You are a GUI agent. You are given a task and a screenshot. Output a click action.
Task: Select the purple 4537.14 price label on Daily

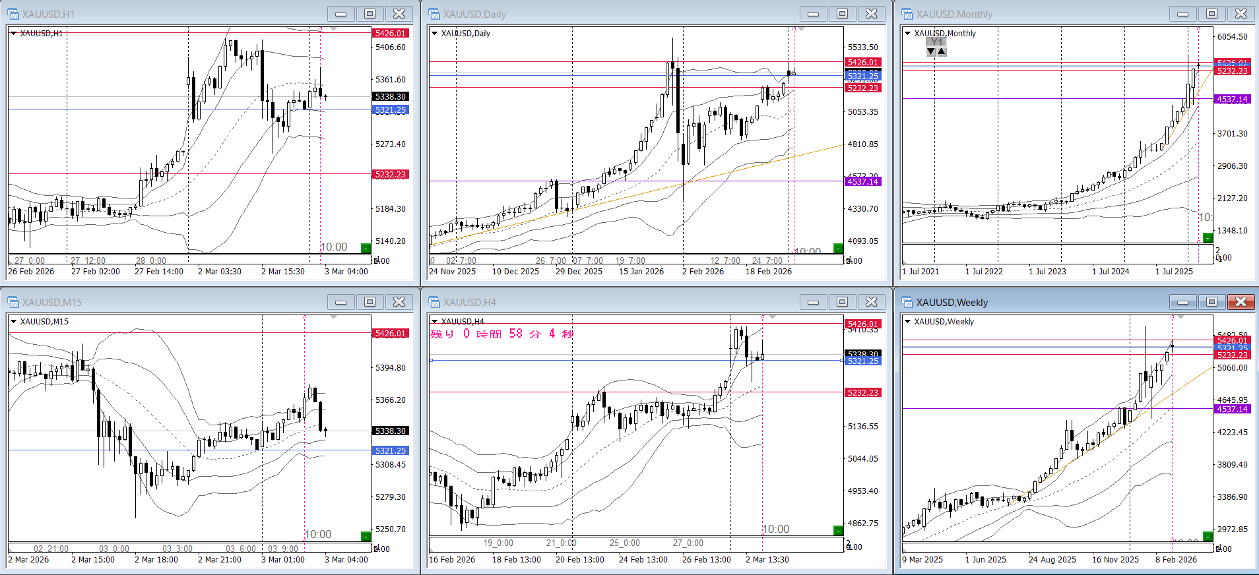[863, 181]
